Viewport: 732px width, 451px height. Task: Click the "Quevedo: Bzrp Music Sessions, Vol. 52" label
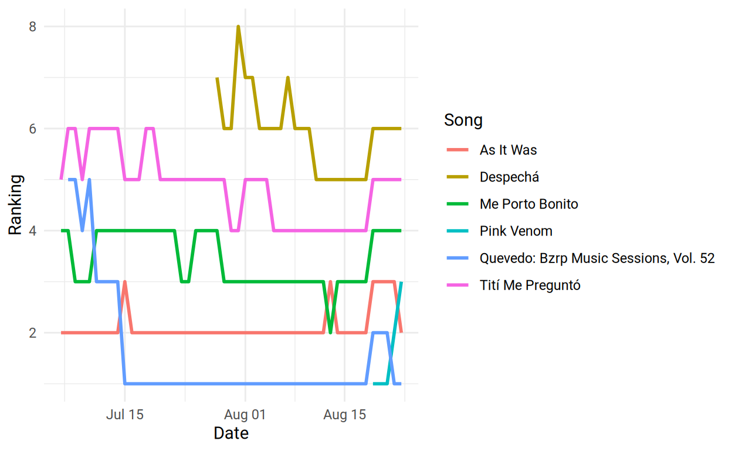(x=597, y=258)
